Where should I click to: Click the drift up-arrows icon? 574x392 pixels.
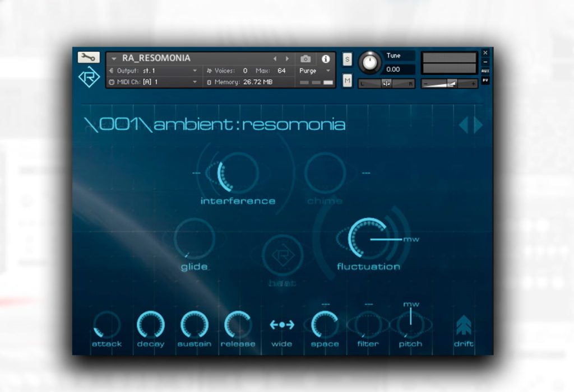point(464,325)
